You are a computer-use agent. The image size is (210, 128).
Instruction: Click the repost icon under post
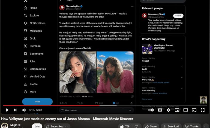click(79, 103)
